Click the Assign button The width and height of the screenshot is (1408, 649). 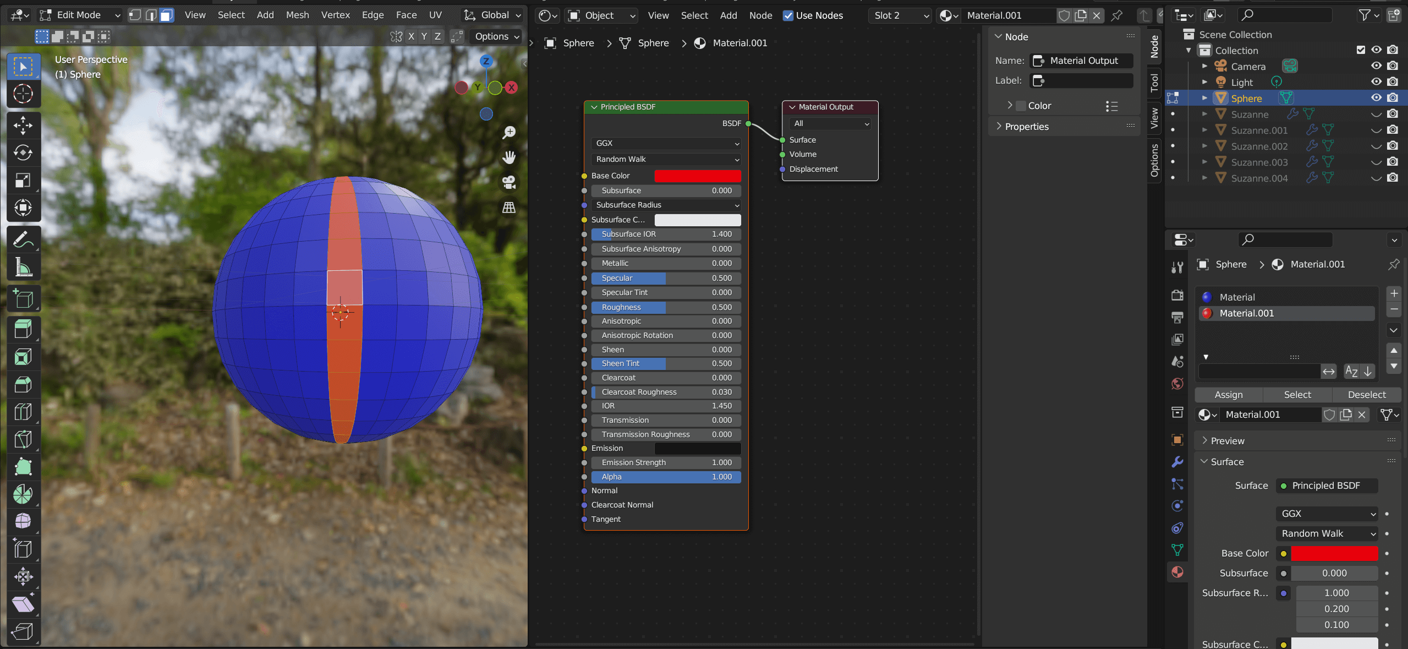(1229, 395)
